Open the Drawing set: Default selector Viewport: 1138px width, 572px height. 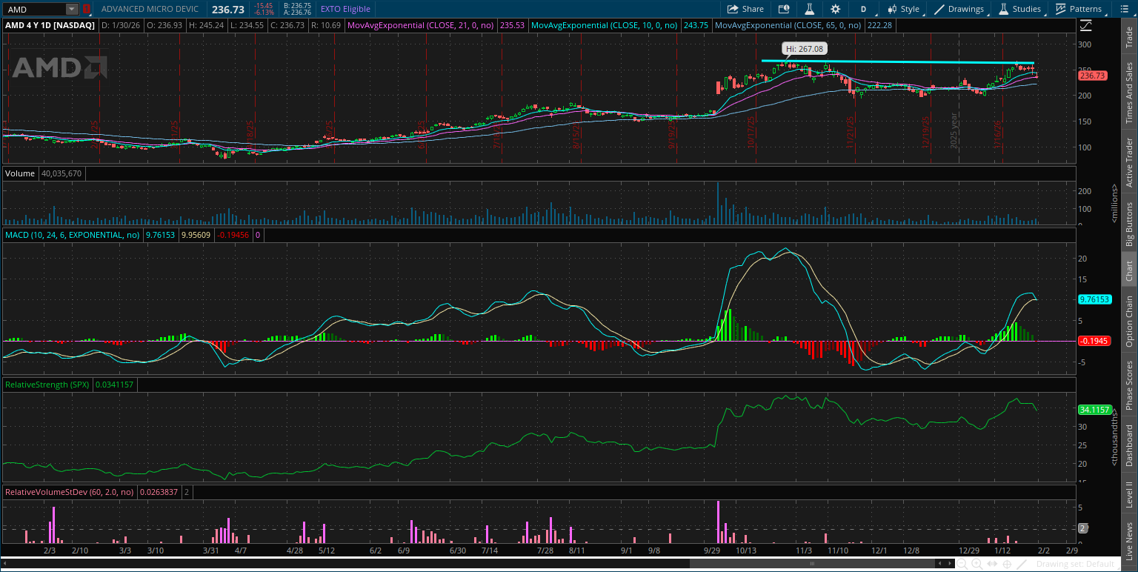click(x=1075, y=564)
